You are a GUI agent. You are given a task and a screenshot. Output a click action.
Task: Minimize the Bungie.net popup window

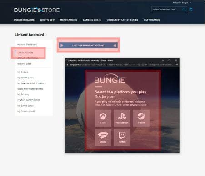(x=163, y=60)
